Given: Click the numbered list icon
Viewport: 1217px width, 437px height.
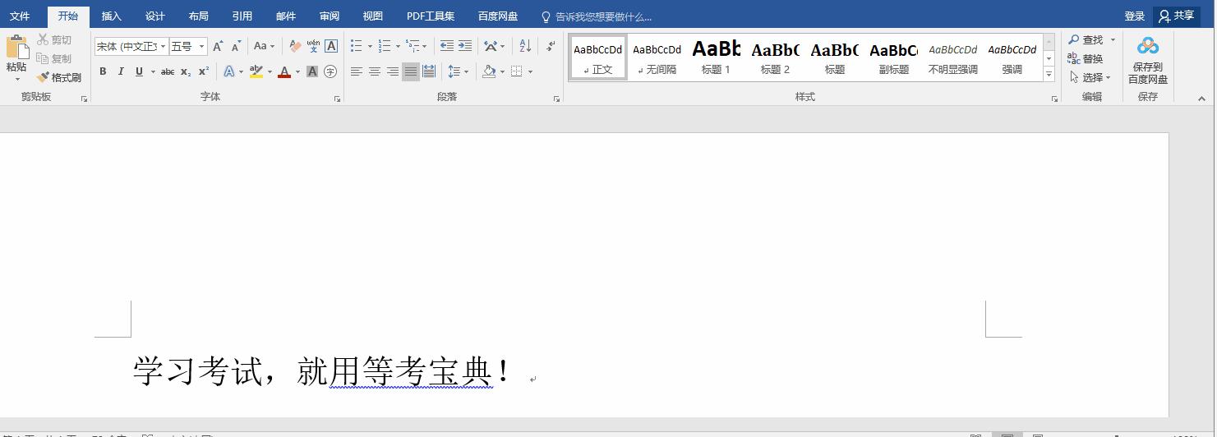Looking at the screenshot, I should [x=384, y=47].
